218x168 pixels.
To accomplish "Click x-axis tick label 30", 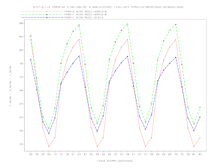I will coord(91,154).
